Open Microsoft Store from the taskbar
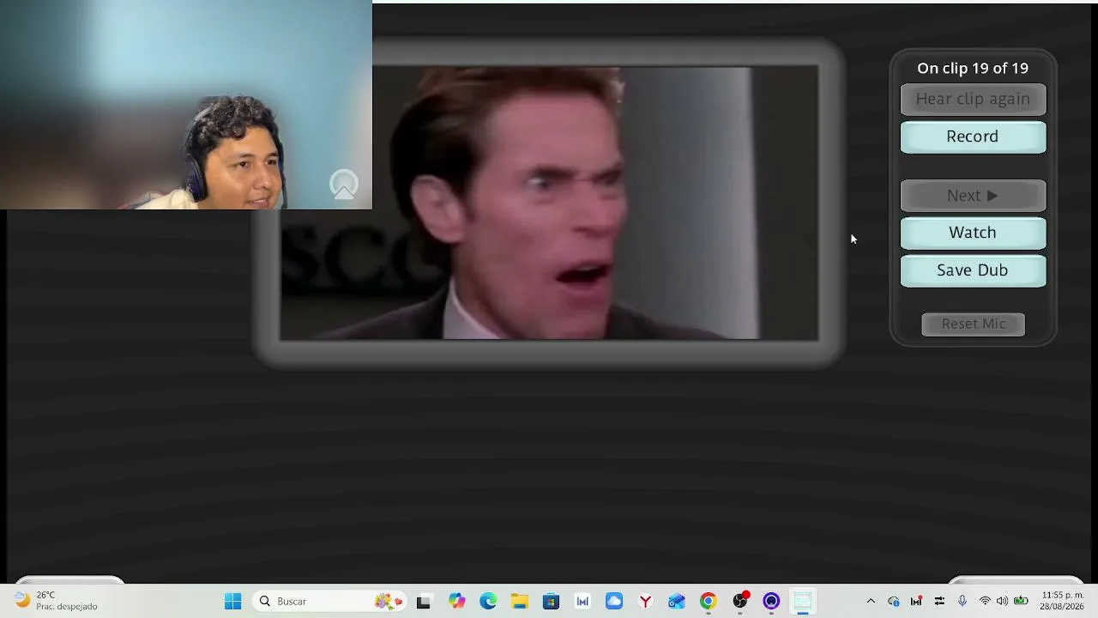 (551, 602)
